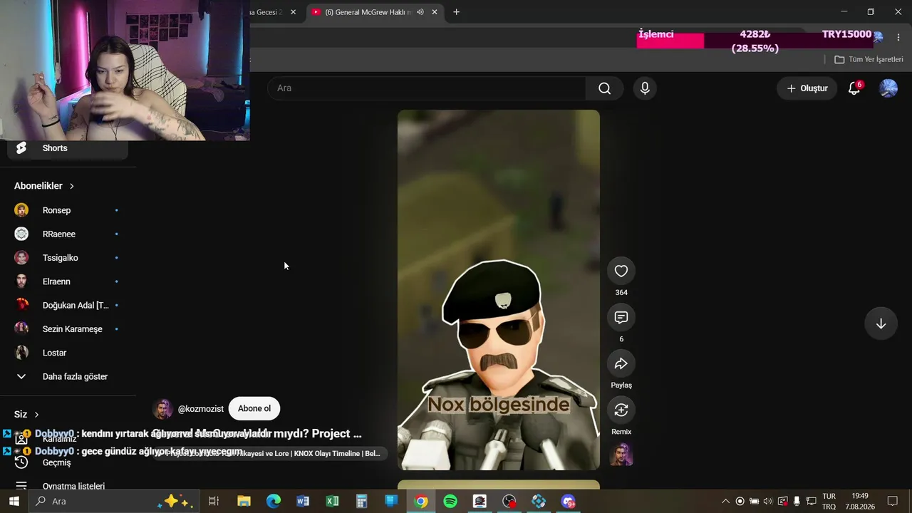
Task: Subscribe with the Abone ol button
Action: coord(254,409)
